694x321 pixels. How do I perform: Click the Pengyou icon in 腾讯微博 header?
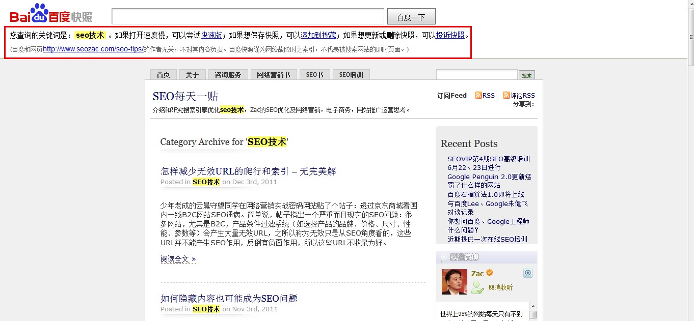[444, 257]
